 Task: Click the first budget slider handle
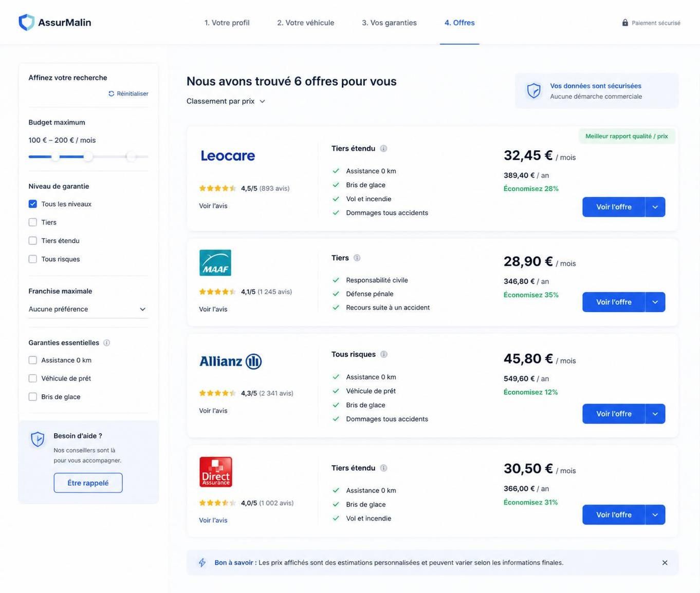(x=56, y=157)
